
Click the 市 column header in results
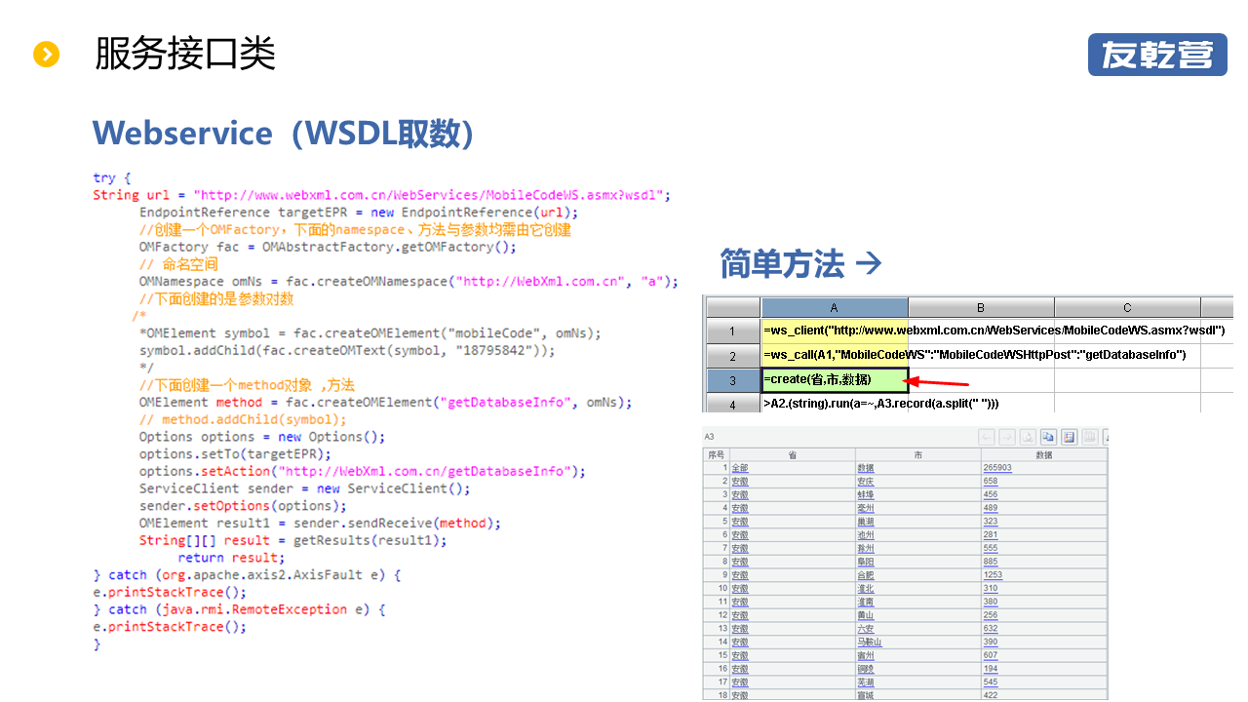918,454
